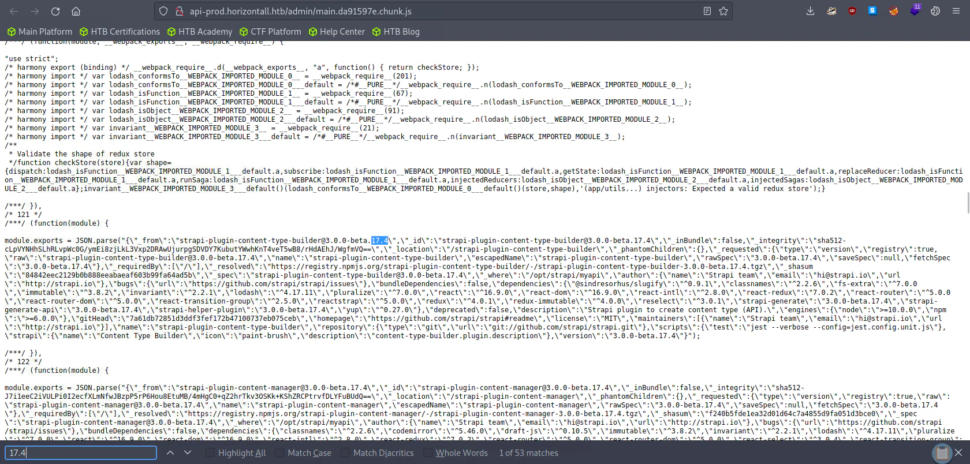Image resolution: width=970 pixels, height=464 pixels.
Task: Open the tracking protection shield panel
Action: click(x=163, y=11)
